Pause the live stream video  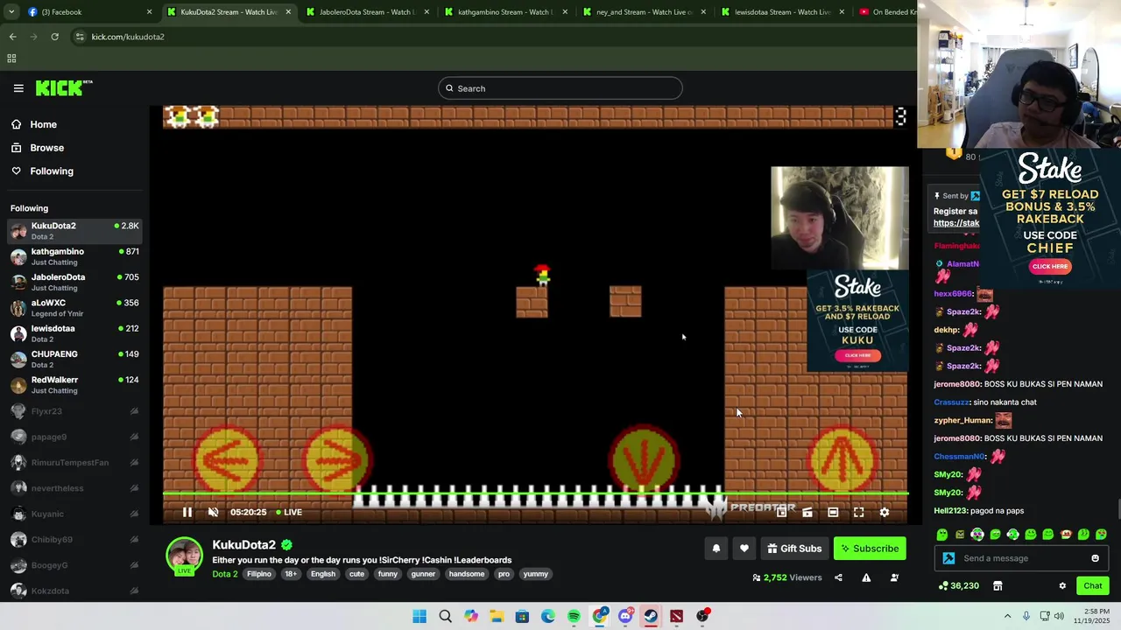(187, 512)
